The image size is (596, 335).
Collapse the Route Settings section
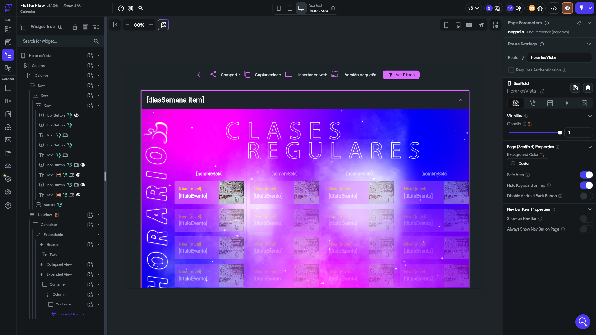[x=589, y=44]
